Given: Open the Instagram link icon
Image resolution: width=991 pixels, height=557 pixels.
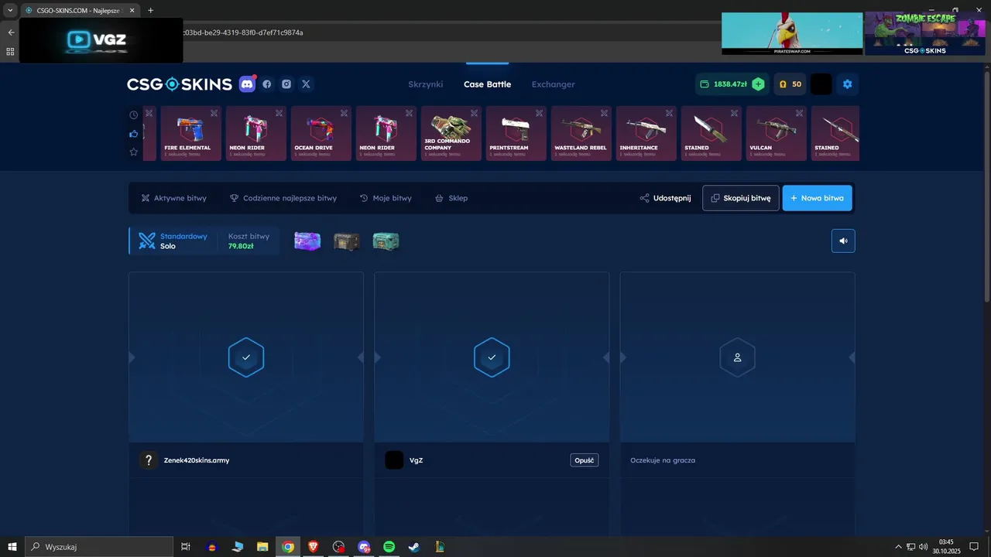Looking at the screenshot, I should click(286, 84).
